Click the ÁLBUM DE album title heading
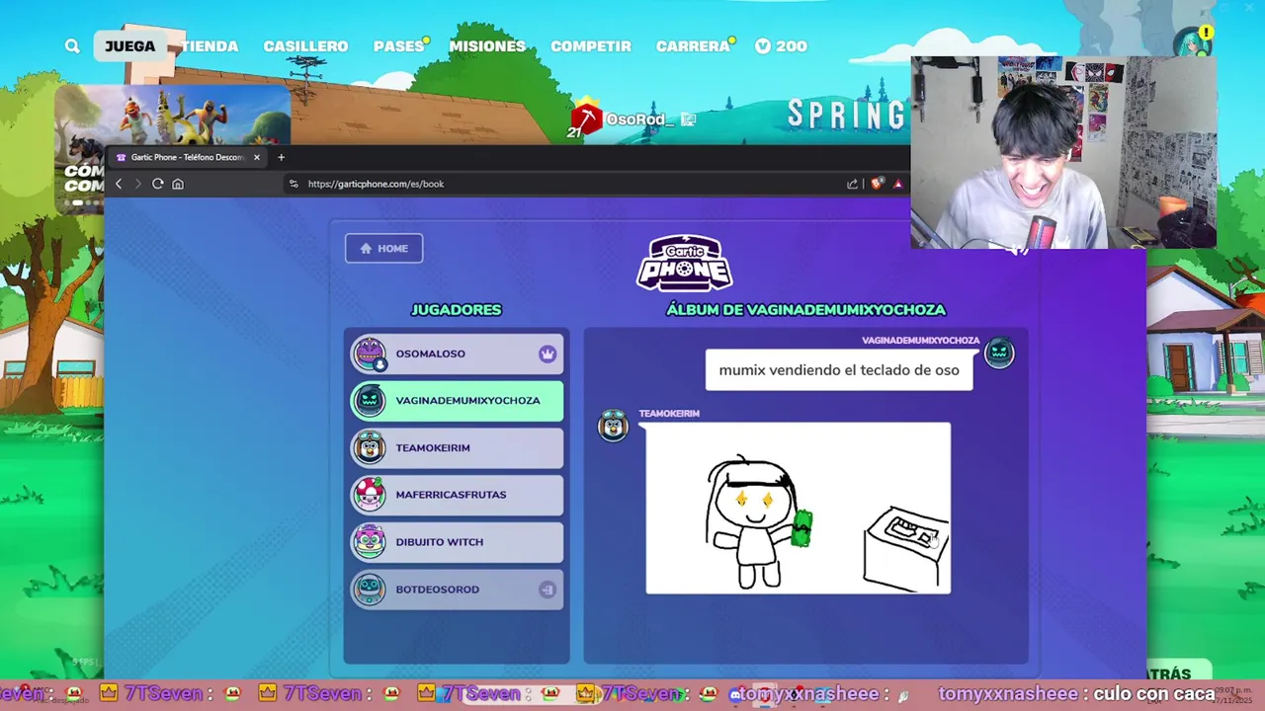 [805, 310]
